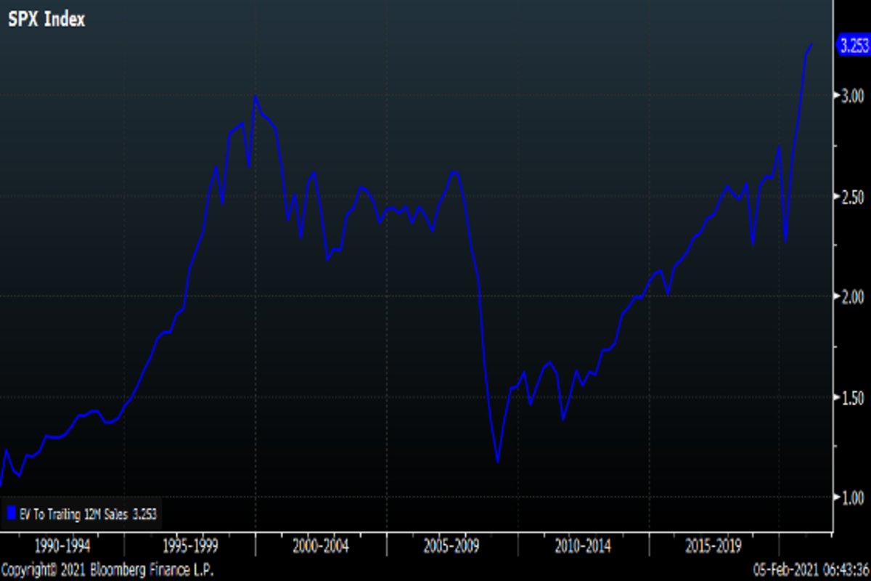Click the 05-Feb-2021 06:43:36 timestamp
This screenshot has height=581, width=871.
click(x=809, y=568)
